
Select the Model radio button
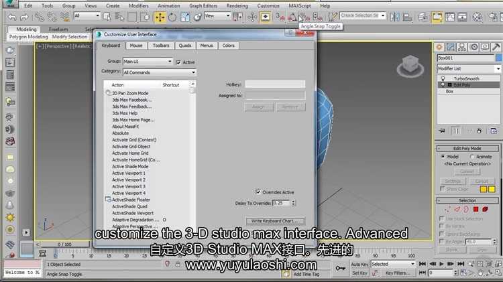(x=443, y=157)
